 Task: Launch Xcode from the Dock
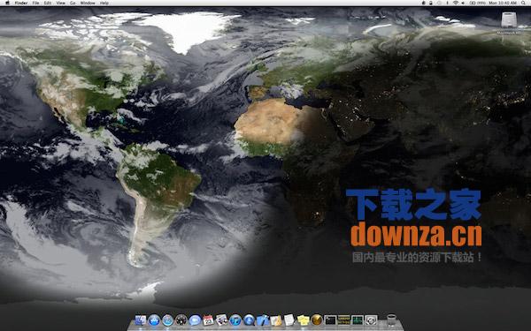pos(263,320)
